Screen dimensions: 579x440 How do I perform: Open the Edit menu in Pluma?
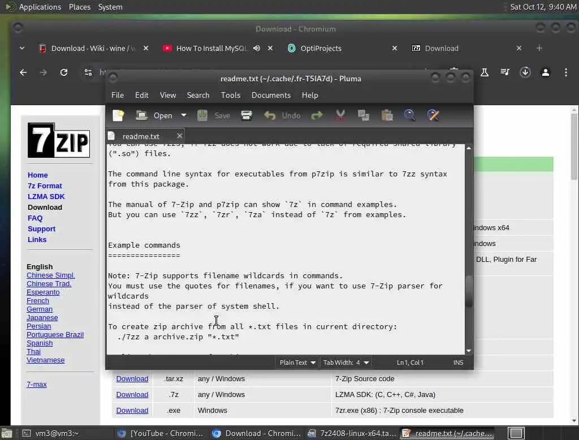pyautogui.click(x=142, y=96)
